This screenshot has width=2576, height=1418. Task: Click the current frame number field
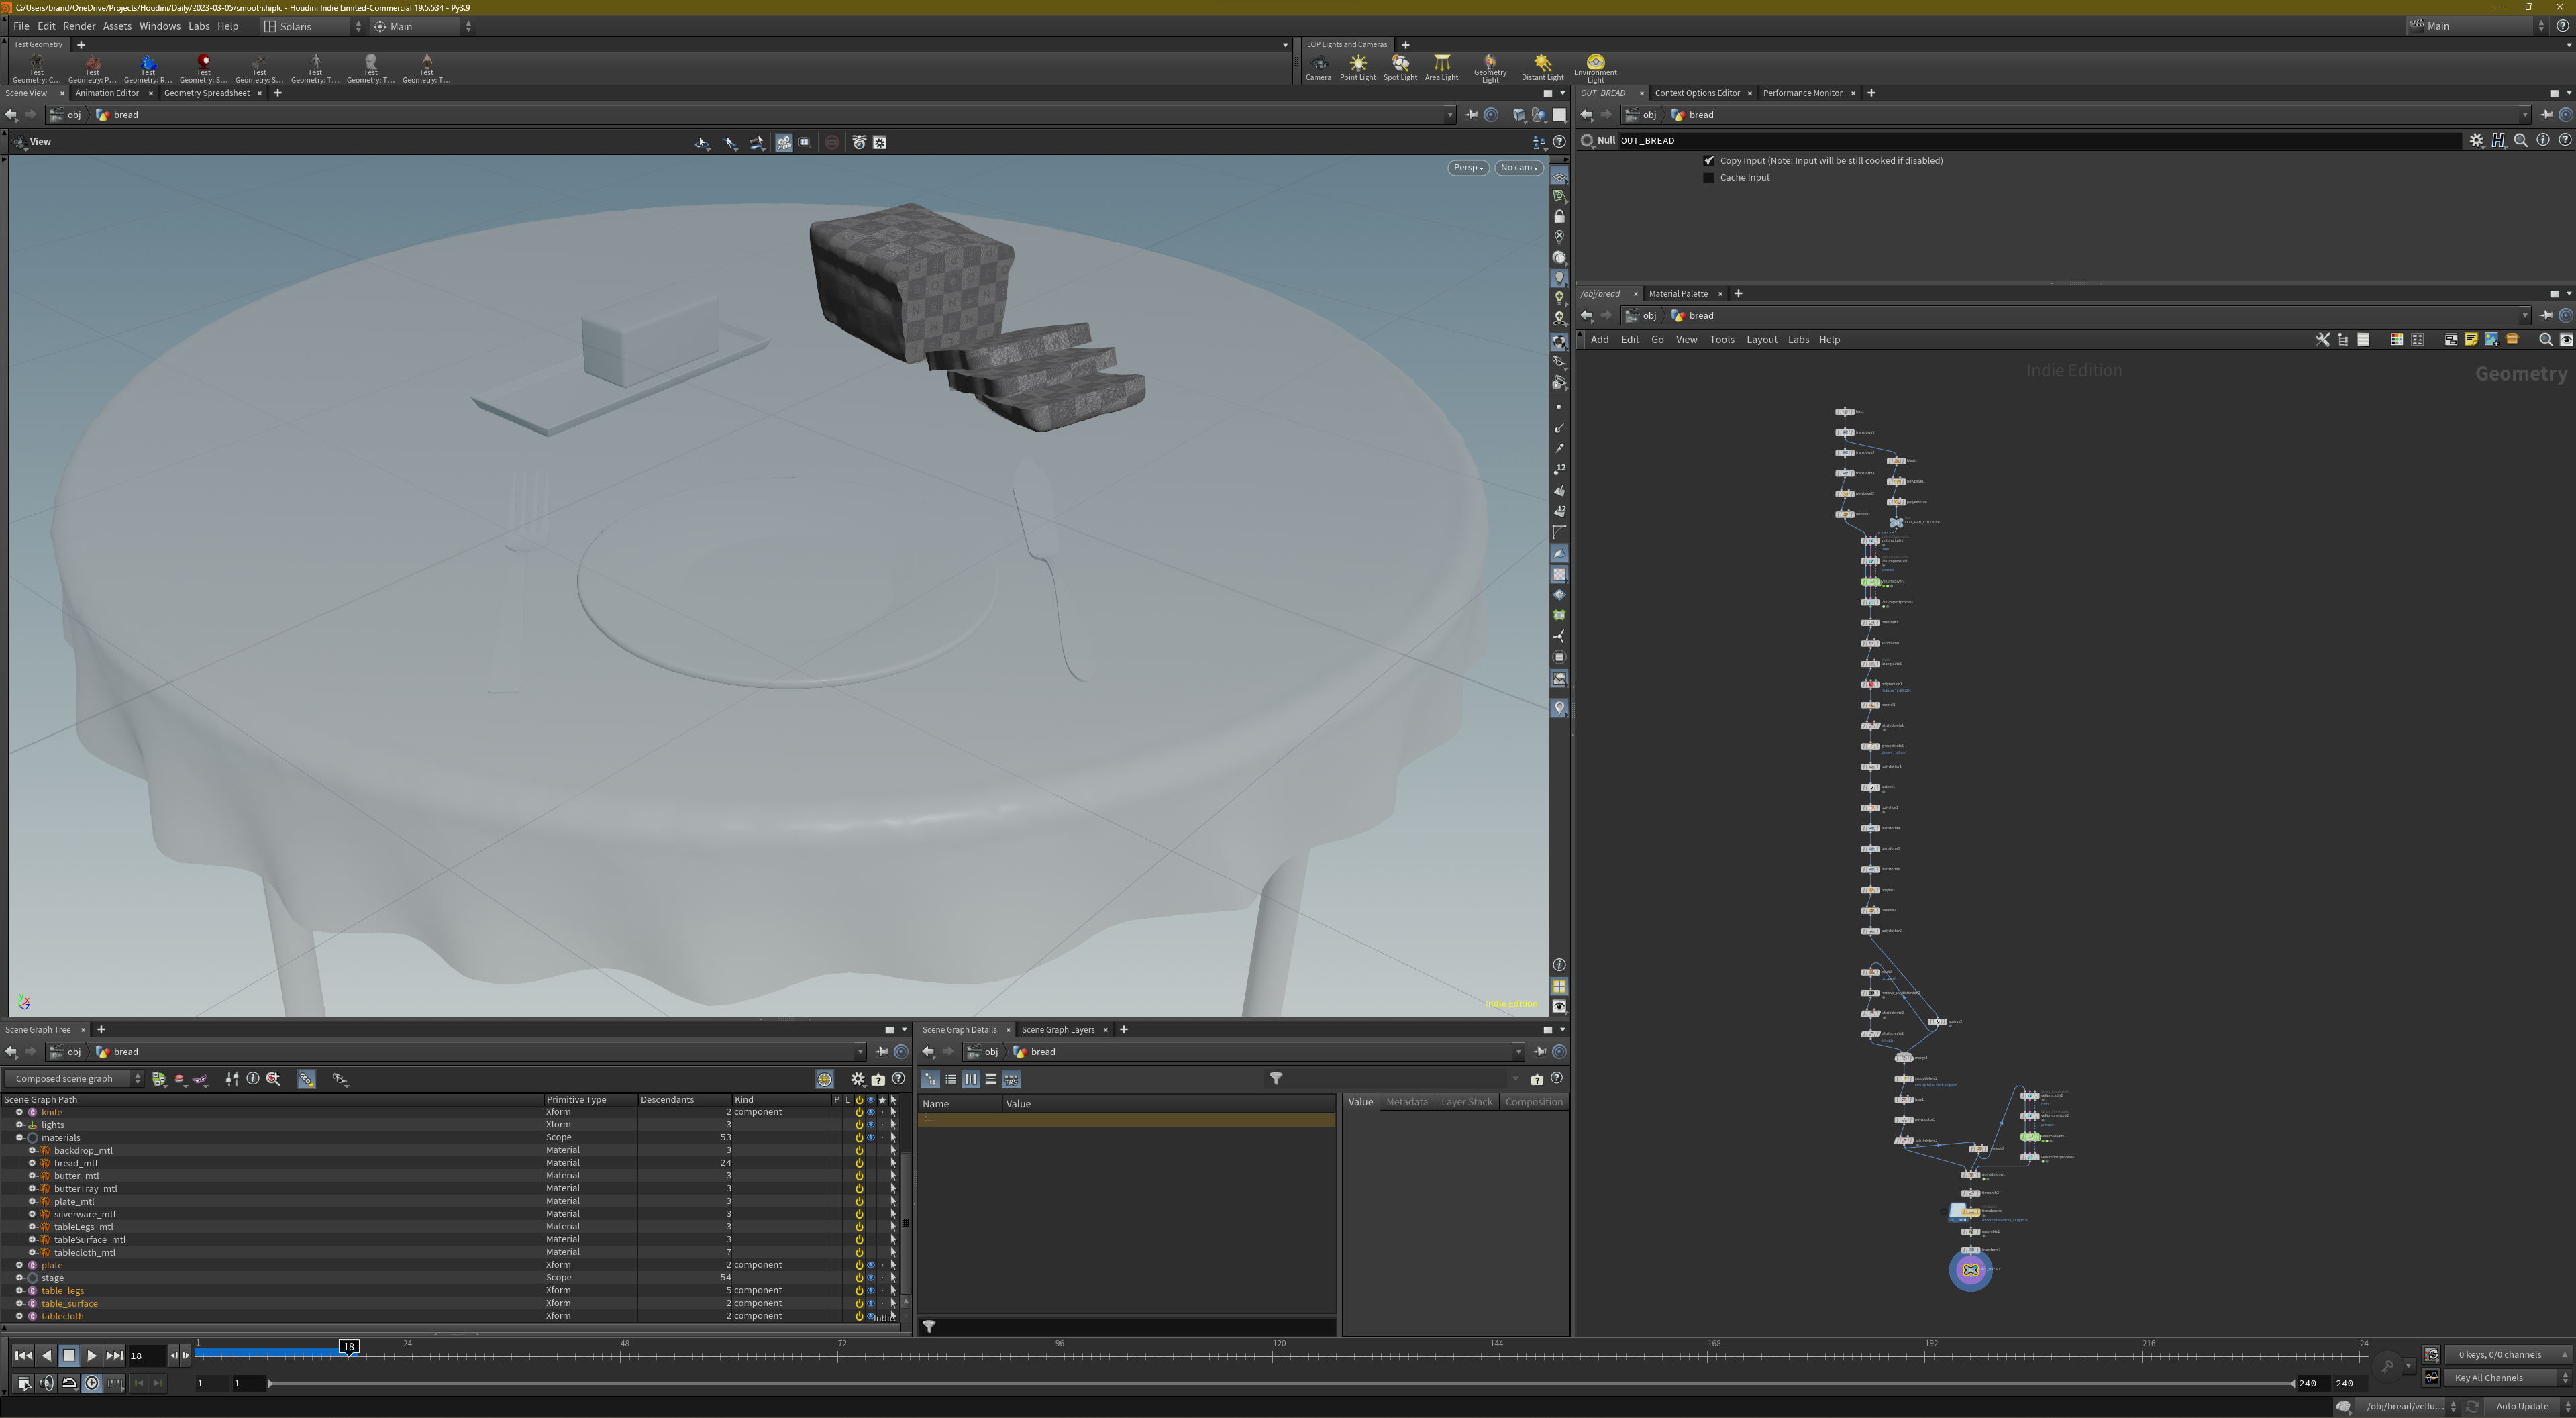[147, 1356]
